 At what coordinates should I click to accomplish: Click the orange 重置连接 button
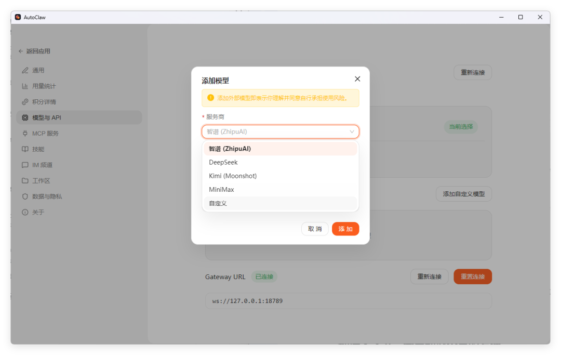[472, 277]
